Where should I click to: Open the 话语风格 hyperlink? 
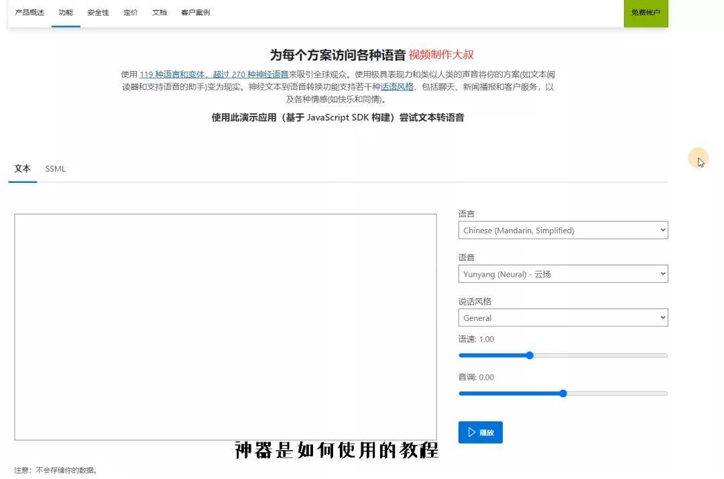[397, 86]
